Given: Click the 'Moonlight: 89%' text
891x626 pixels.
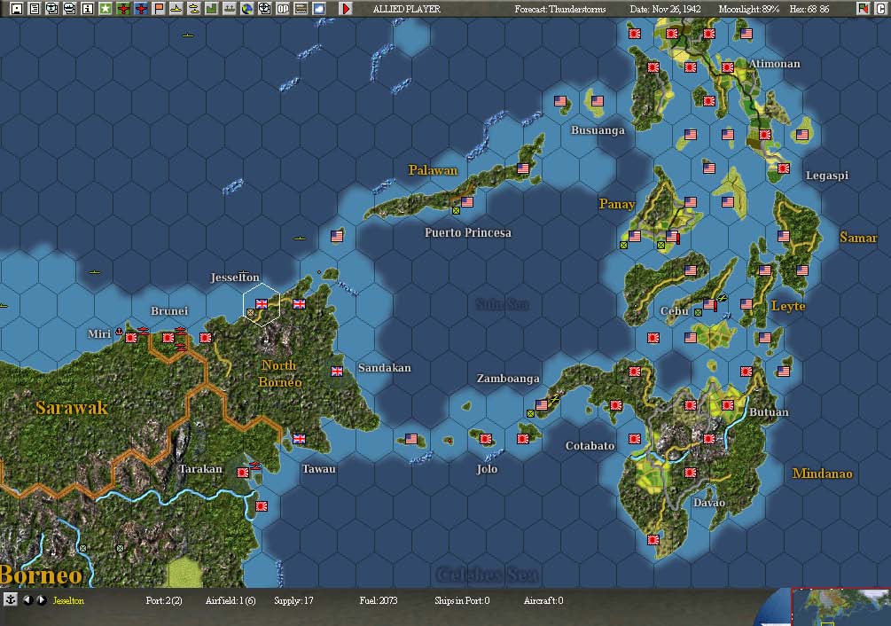Looking at the screenshot, I should coord(749,9).
